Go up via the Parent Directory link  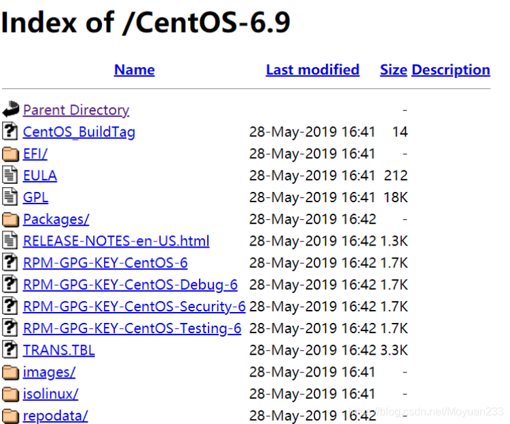(76, 110)
